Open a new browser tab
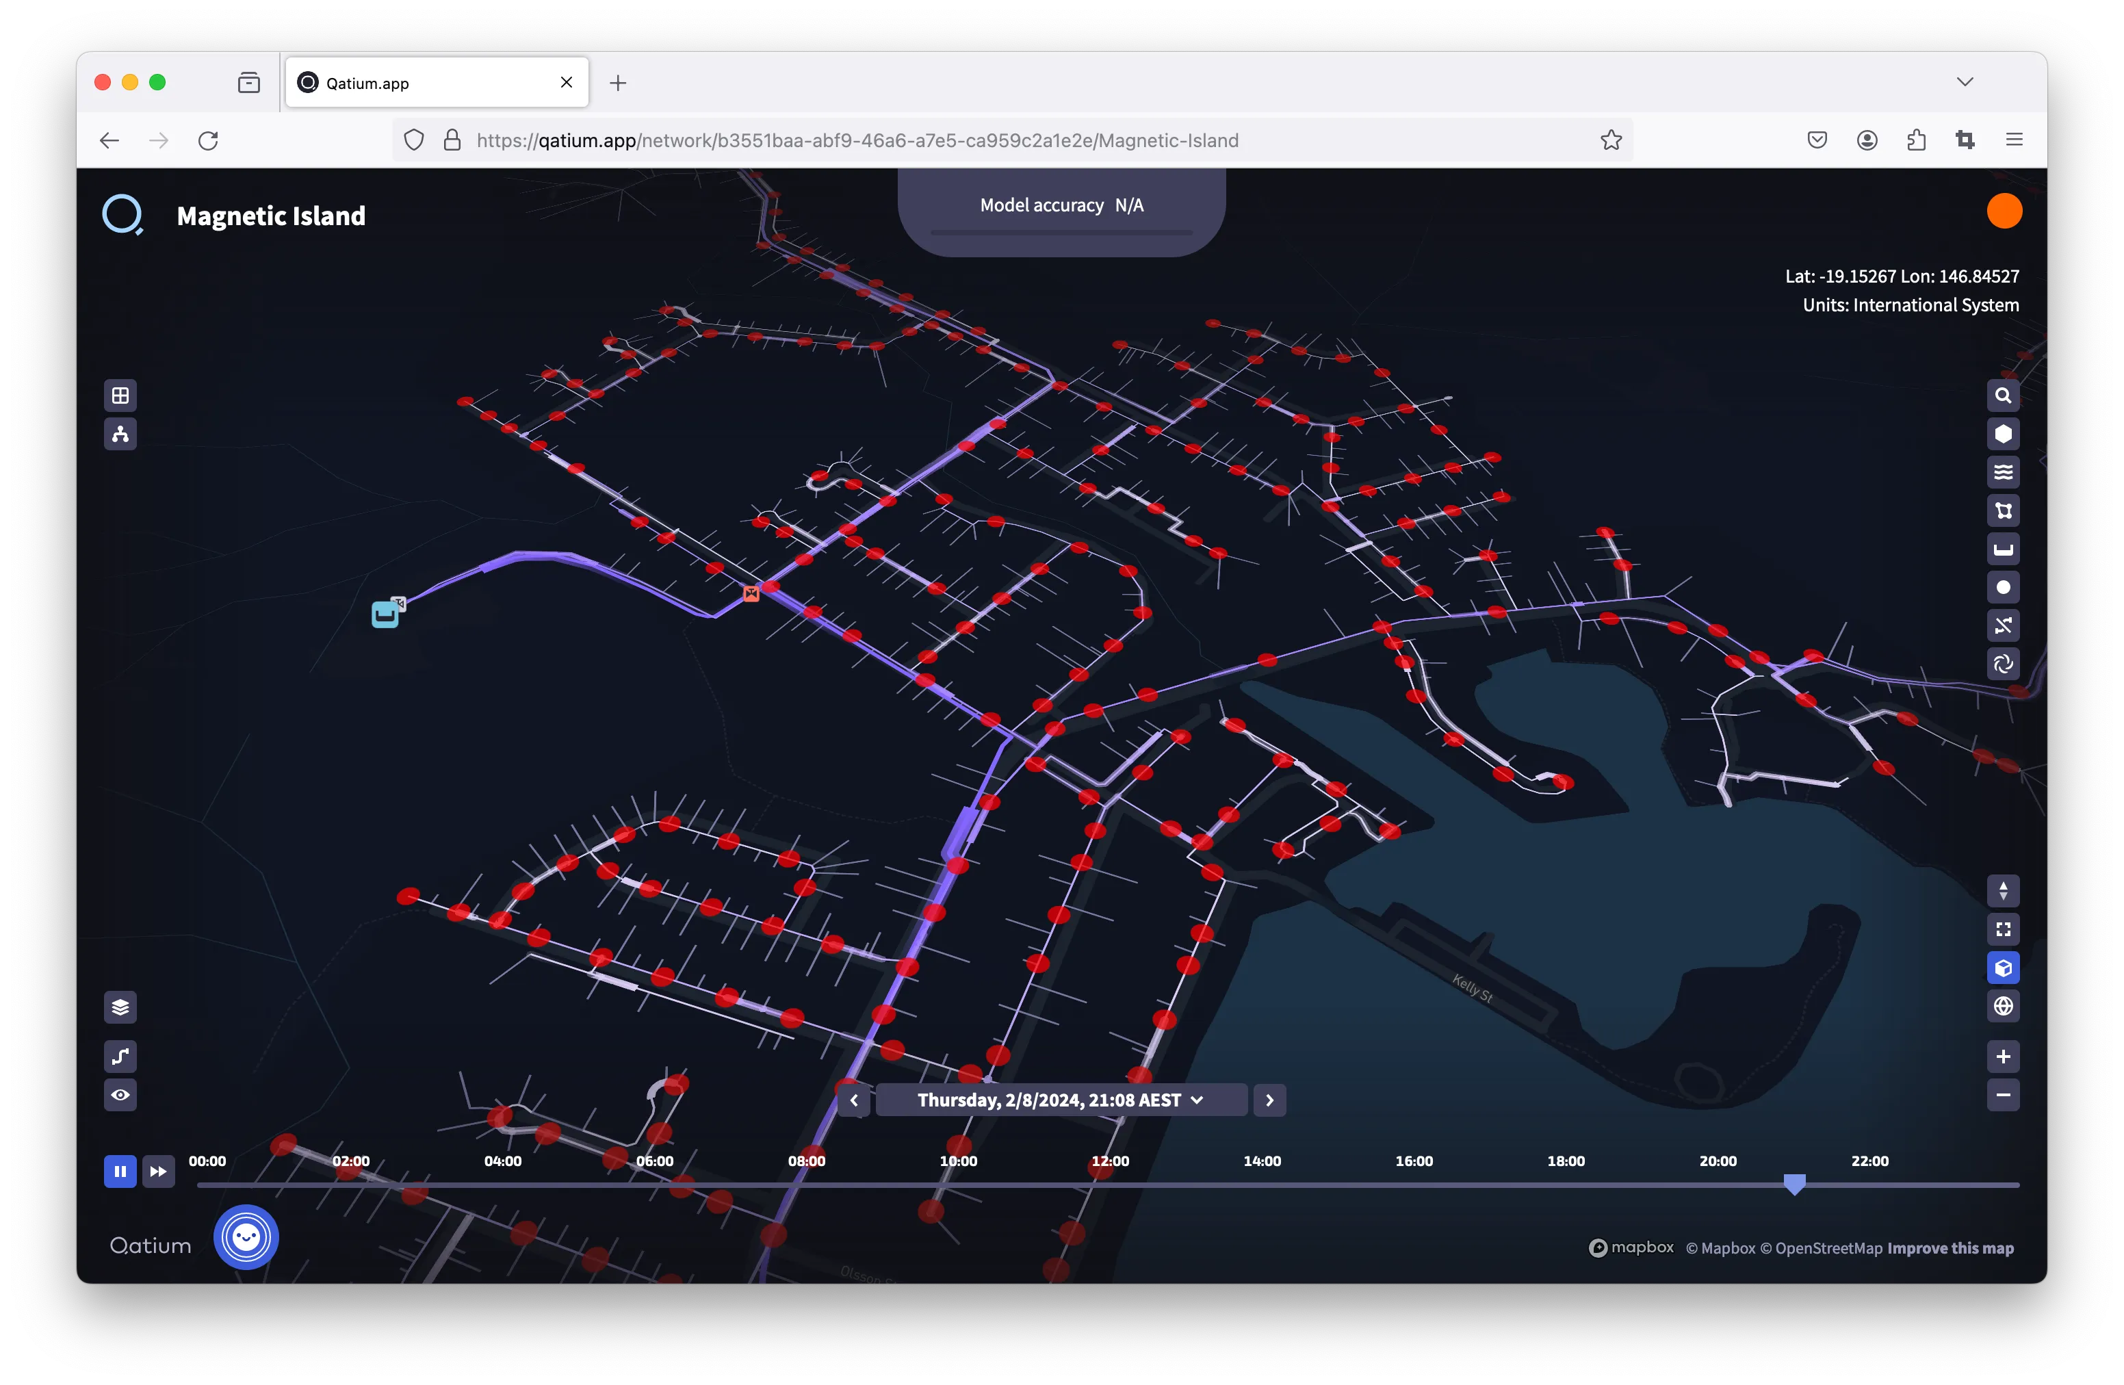2124x1385 pixels. (618, 83)
